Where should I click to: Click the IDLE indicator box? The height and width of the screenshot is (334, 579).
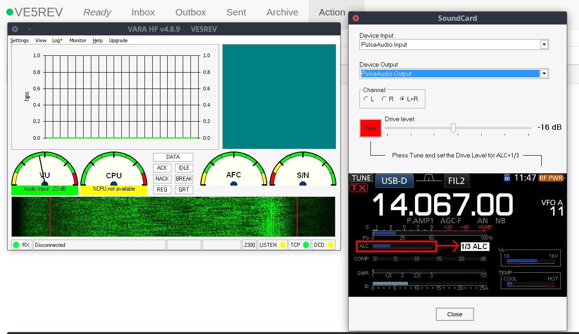(x=184, y=168)
